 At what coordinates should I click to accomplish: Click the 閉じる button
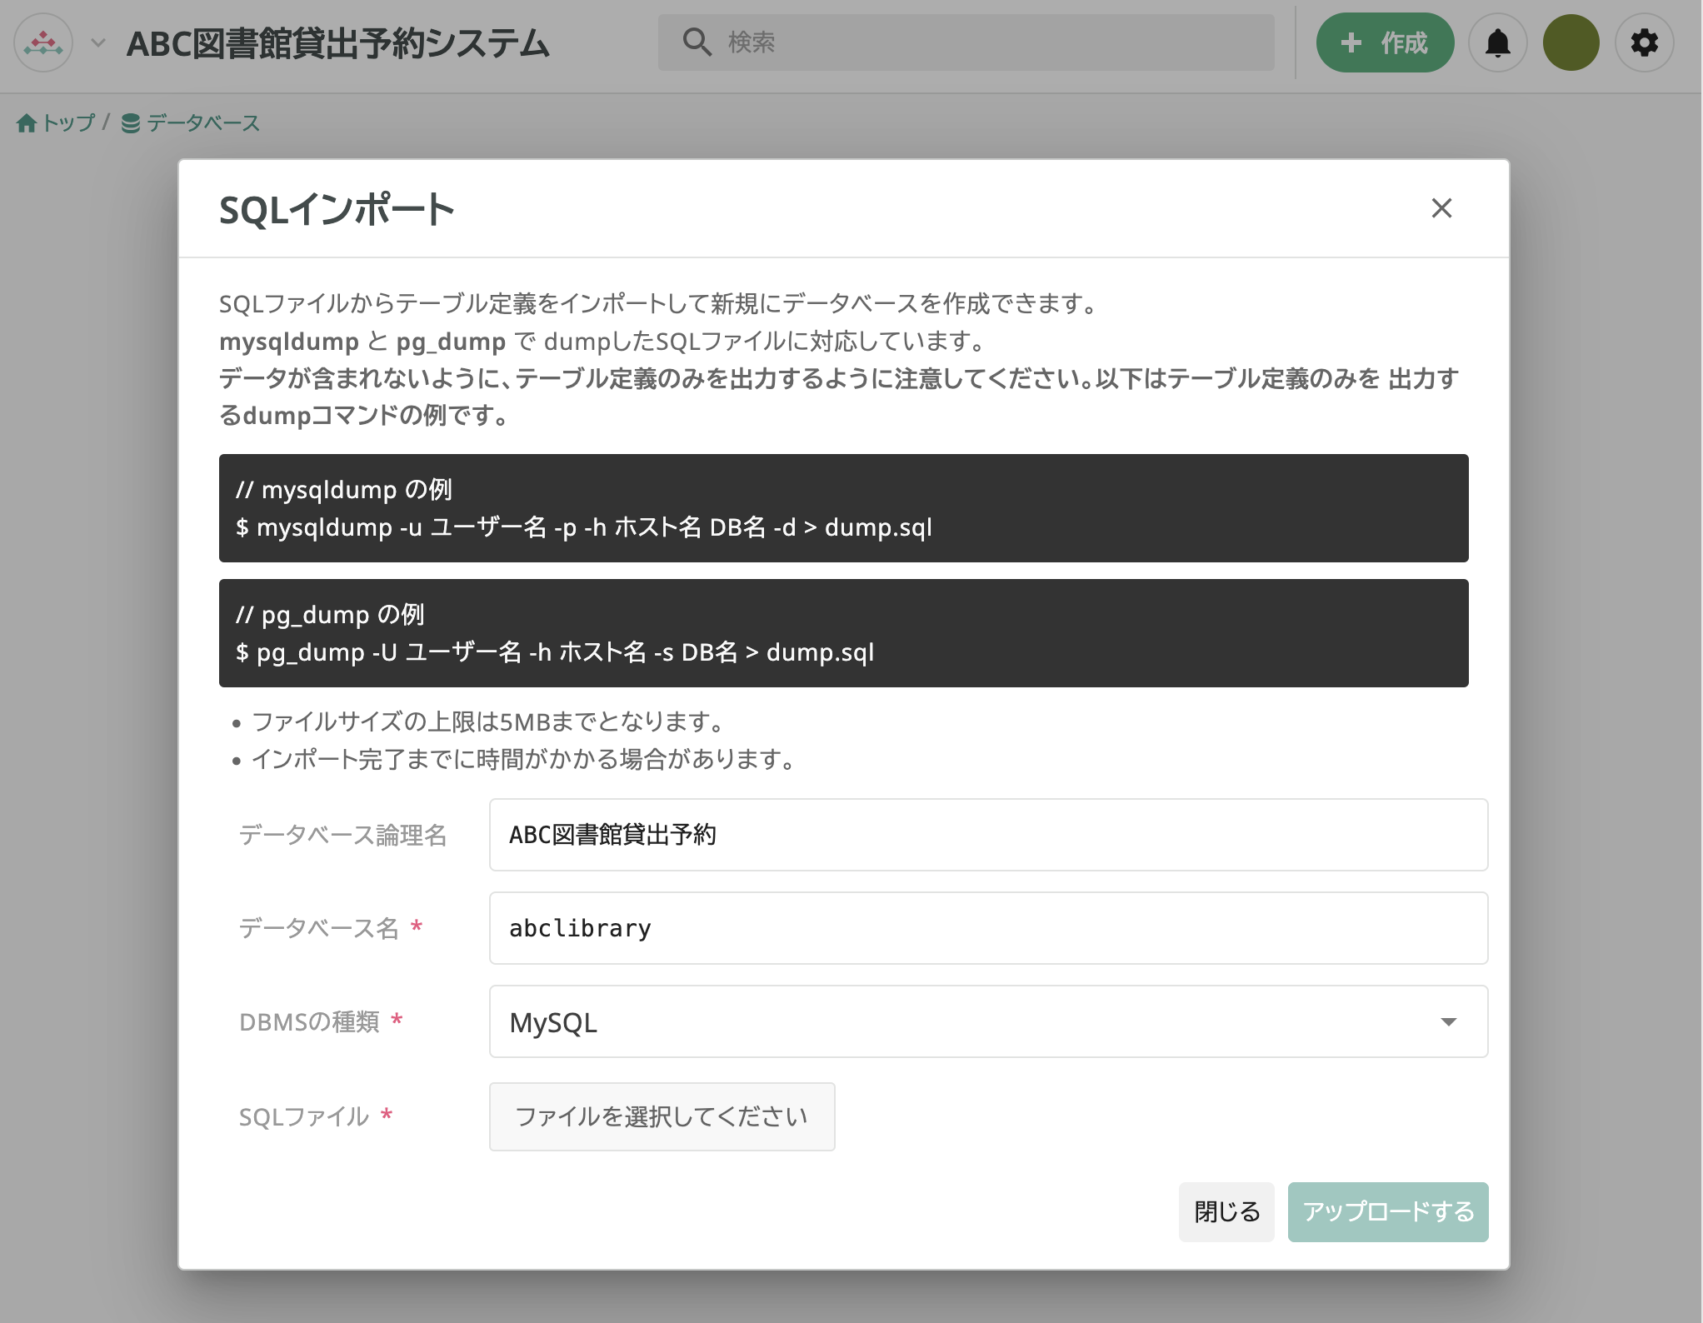[1226, 1212]
